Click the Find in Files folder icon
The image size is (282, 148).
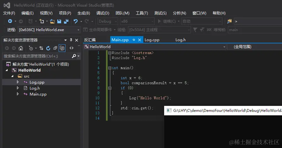229,21
